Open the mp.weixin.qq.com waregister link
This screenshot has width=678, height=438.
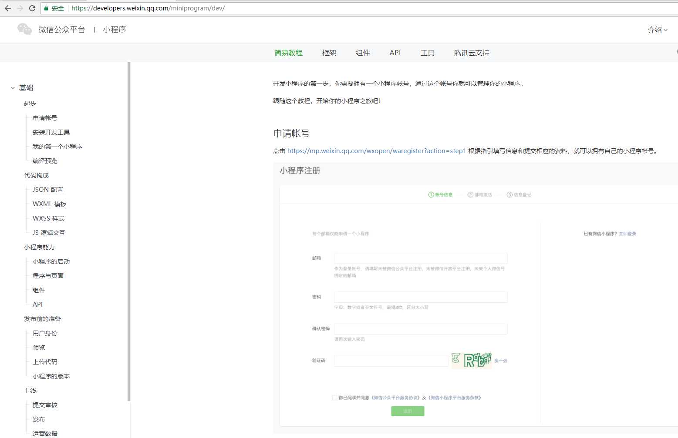click(377, 151)
